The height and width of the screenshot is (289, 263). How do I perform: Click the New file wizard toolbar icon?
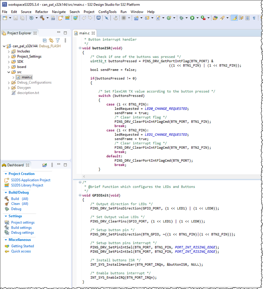pos(5,18)
